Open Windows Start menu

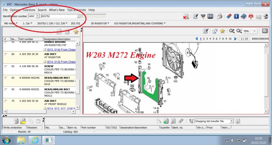click(6, 140)
